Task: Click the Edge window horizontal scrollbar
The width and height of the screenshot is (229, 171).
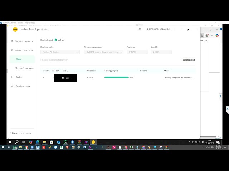Action: click(x=208, y=137)
